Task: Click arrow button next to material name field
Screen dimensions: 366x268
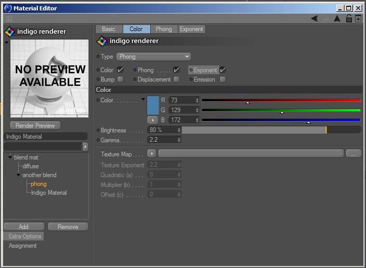Action: (85, 146)
